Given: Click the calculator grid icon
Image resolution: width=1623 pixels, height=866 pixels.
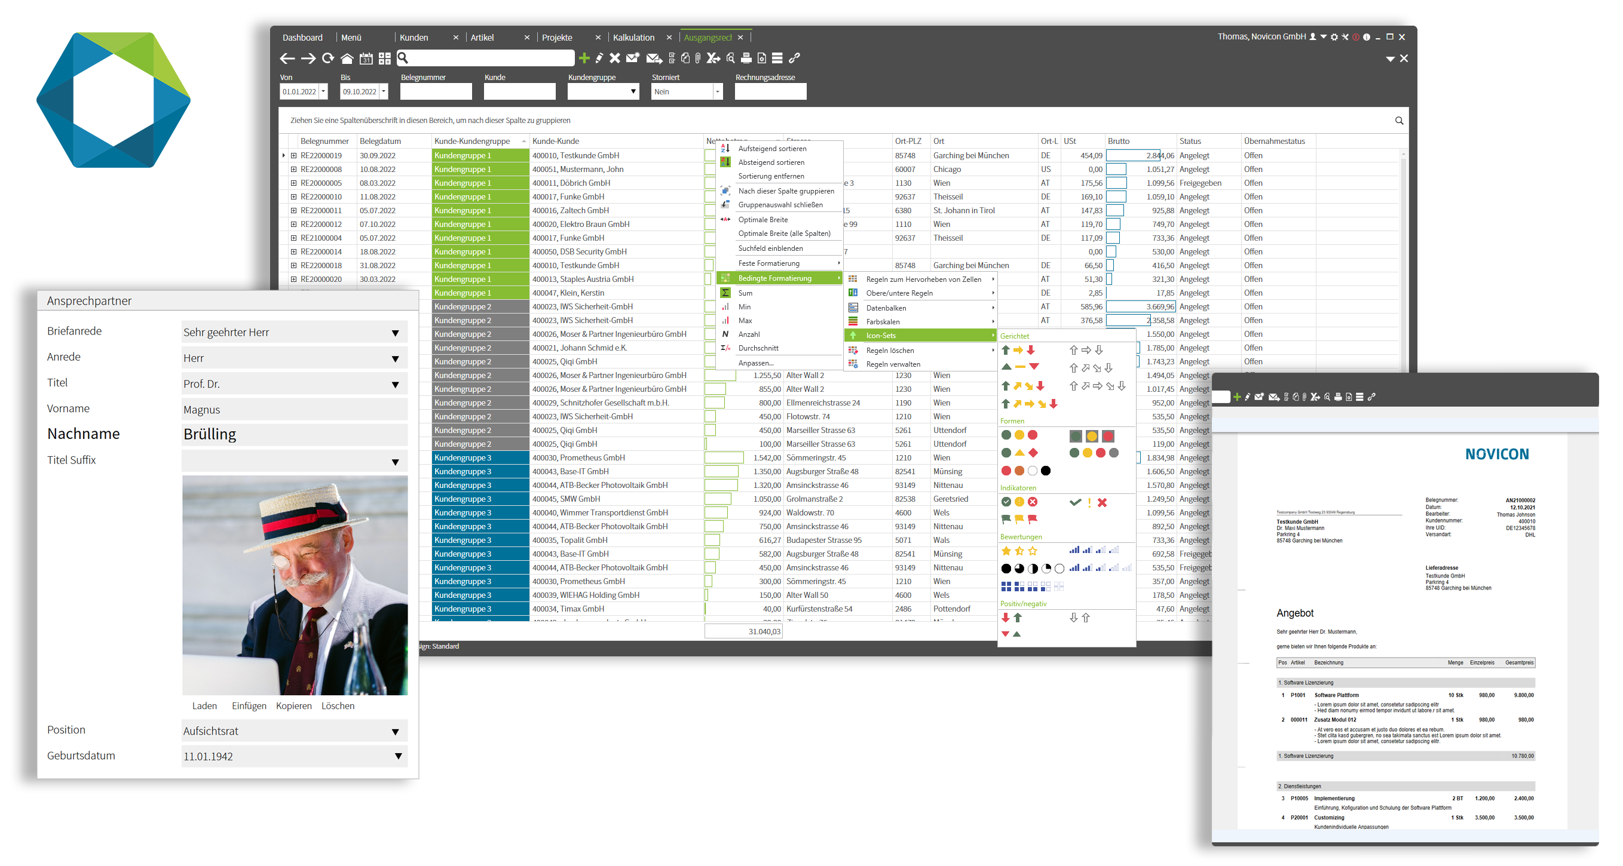Looking at the screenshot, I should (x=384, y=59).
